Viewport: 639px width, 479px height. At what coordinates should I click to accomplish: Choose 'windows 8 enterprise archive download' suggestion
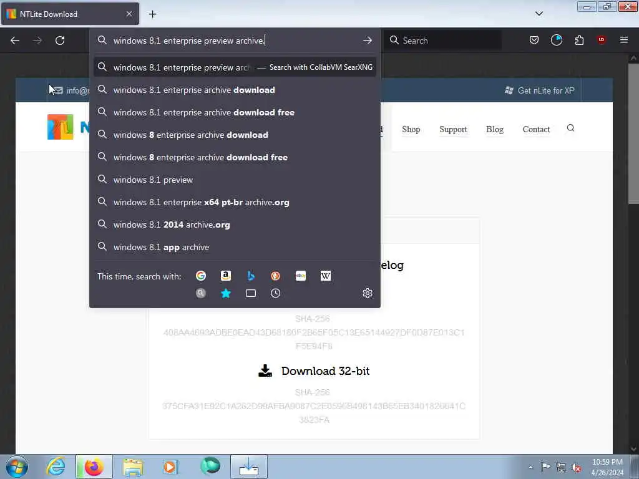pos(235,135)
